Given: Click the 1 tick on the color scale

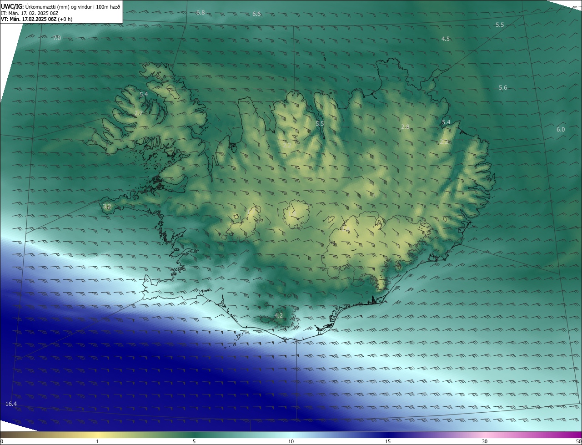Looking at the screenshot, I should (97, 441).
